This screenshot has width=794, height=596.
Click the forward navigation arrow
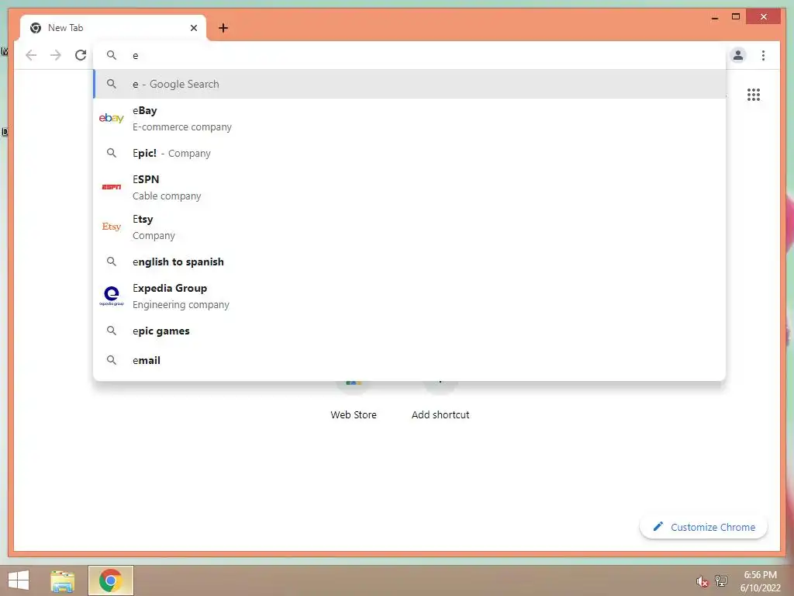56,55
